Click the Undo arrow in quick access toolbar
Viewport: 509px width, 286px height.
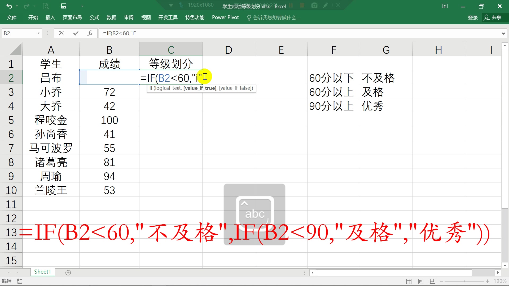point(9,6)
